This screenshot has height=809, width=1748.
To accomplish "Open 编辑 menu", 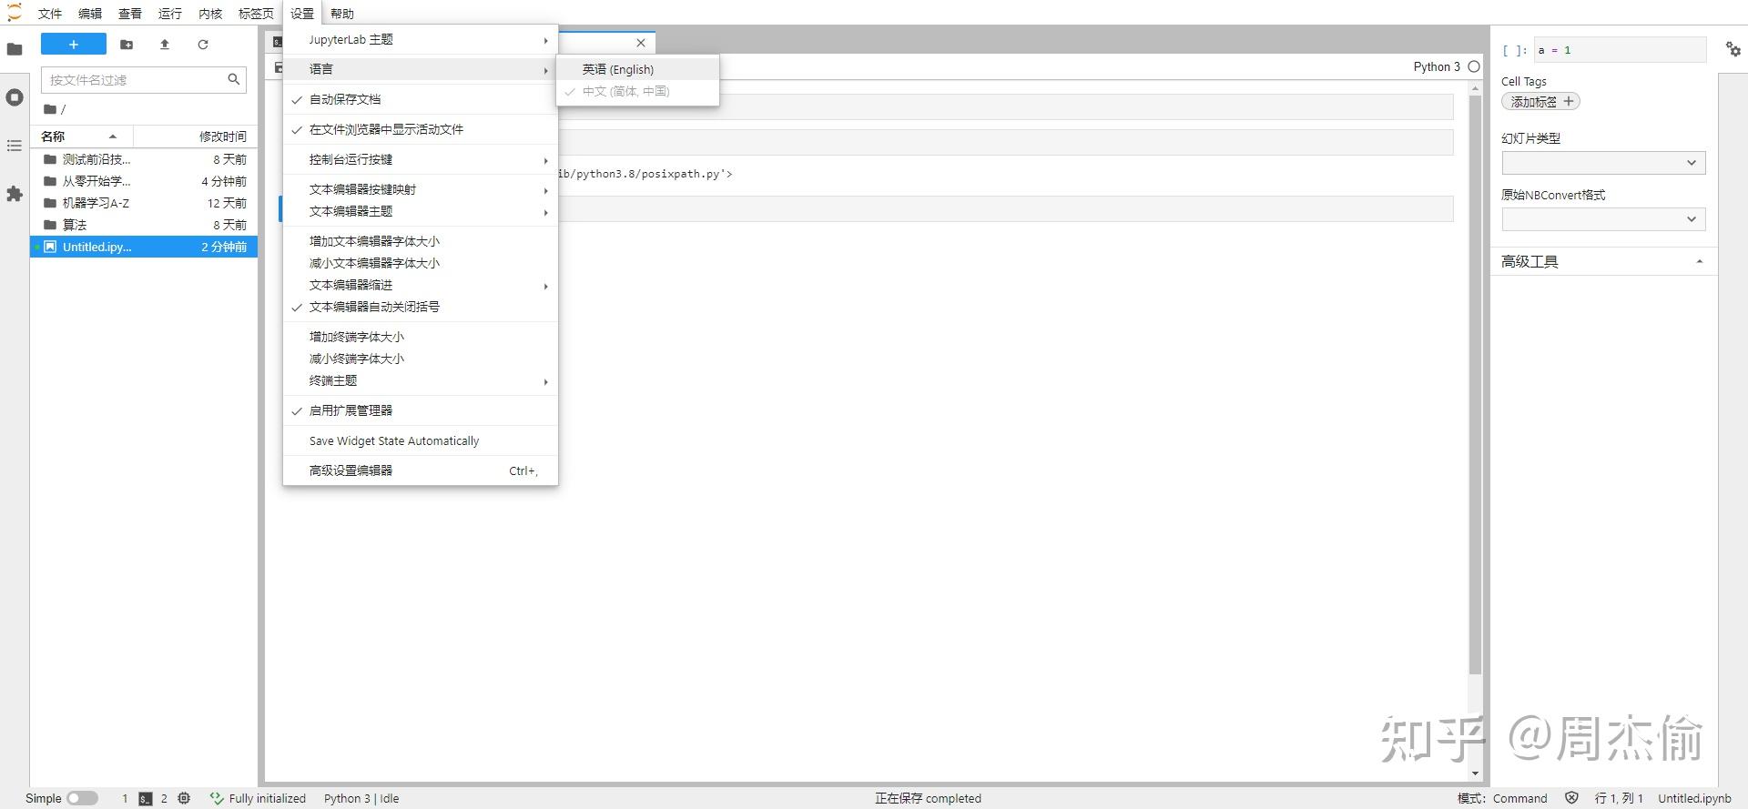I will pos(90,13).
